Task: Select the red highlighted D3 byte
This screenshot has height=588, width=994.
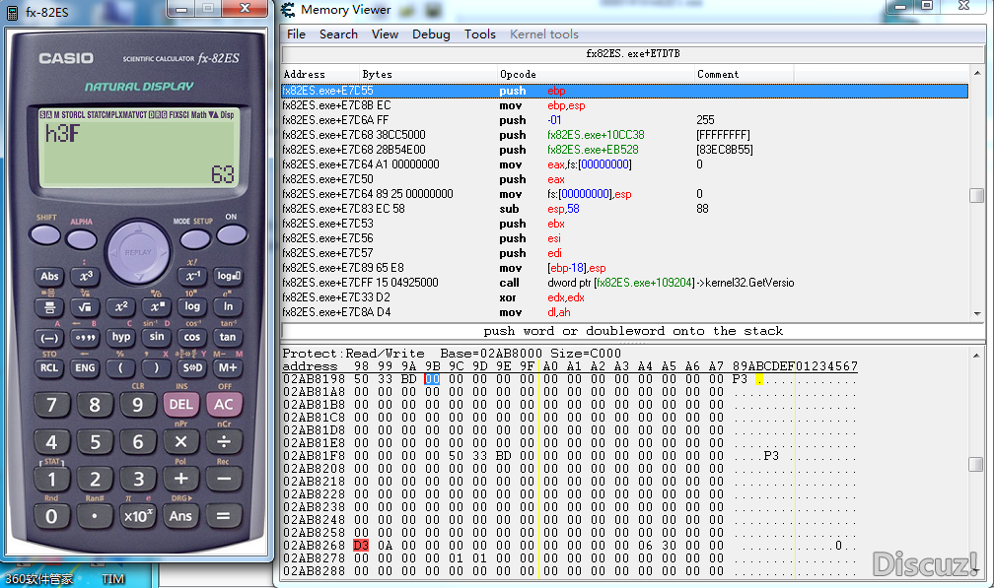Action: 361,545
